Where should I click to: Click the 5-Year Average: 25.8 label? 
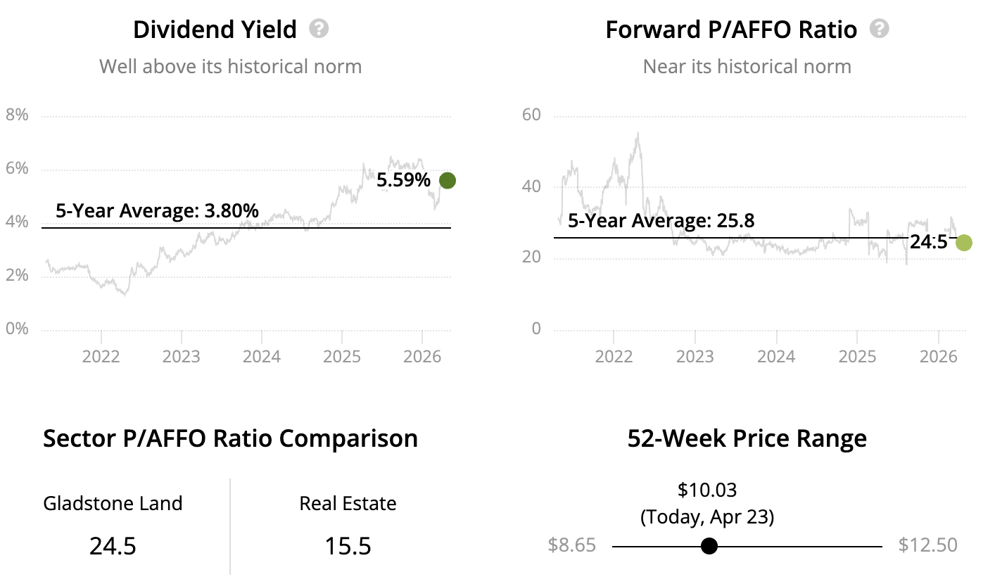point(661,221)
